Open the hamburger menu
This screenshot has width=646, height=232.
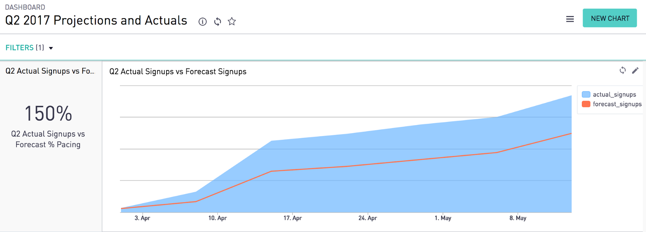coord(570,19)
